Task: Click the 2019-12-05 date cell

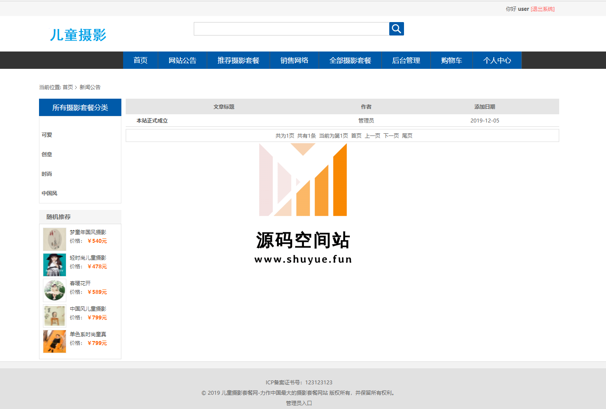Action: tap(485, 121)
